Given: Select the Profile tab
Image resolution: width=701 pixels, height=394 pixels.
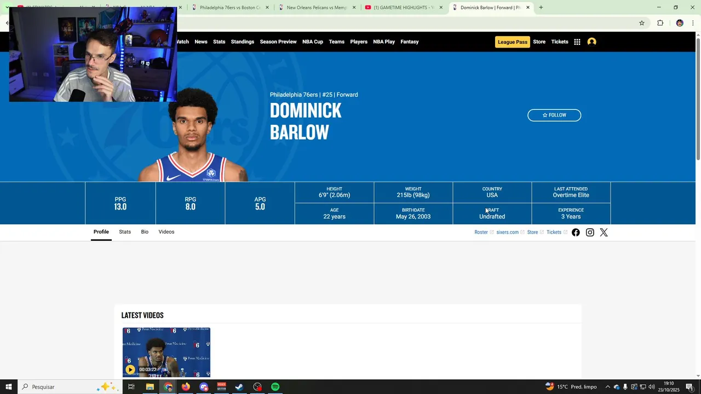Looking at the screenshot, I should pos(101,232).
